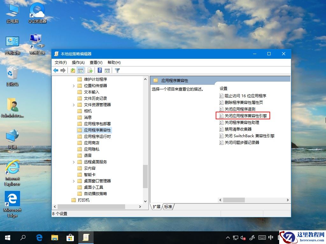Expand the 文件资源管理器 tree node
The image size is (326, 244).
[74, 105]
